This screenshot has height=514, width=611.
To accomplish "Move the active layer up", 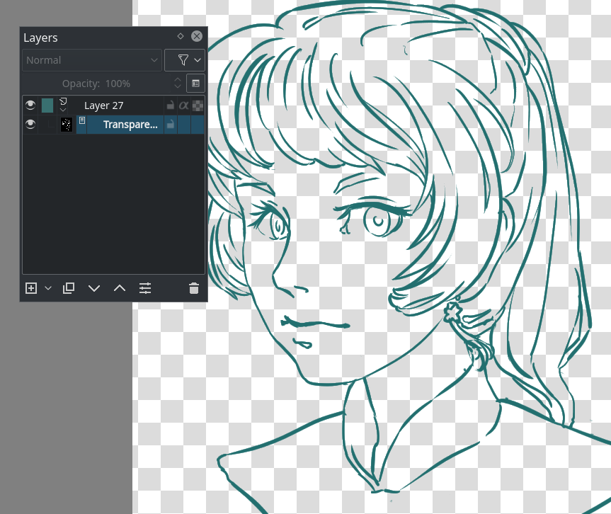I will pos(119,288).
